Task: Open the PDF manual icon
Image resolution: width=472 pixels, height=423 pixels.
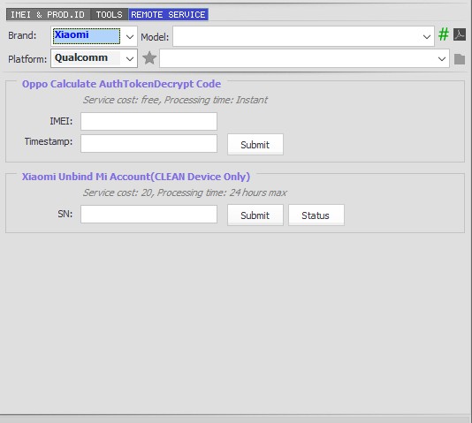Action: coord(460,34)
